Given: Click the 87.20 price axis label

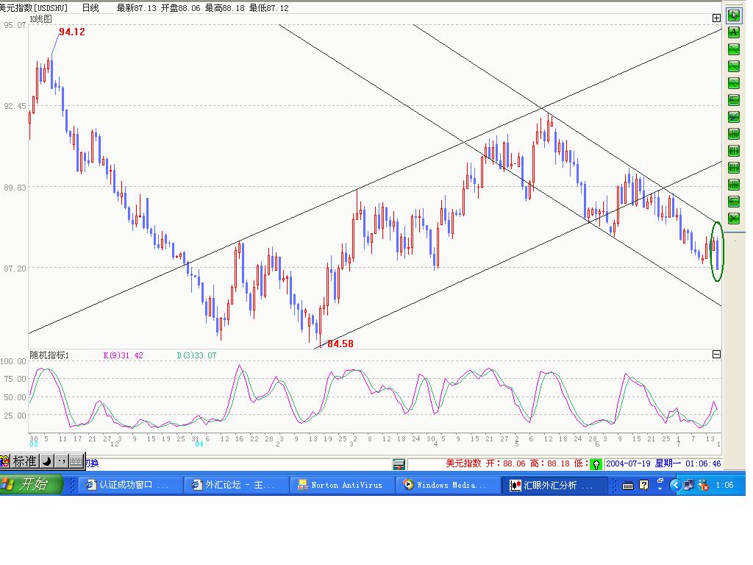Looking at the screenshot, I should (15, 268).
